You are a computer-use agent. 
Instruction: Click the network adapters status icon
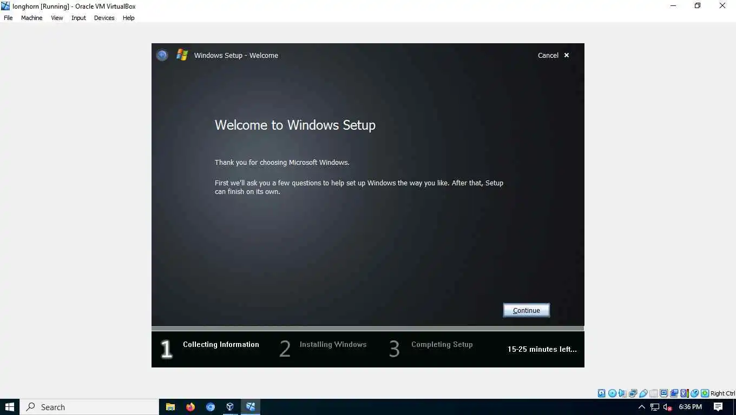click(x=633, y=393)
